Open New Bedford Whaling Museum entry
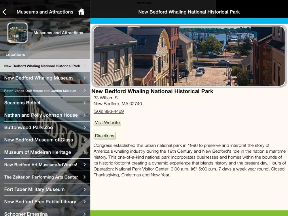288x216 pixels. point(45,78)
